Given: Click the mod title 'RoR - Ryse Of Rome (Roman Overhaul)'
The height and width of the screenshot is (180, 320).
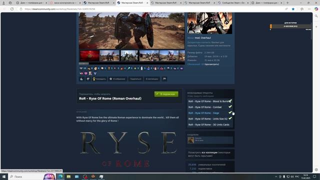Looking at the screenshot, I should click(x=110, y=98).
